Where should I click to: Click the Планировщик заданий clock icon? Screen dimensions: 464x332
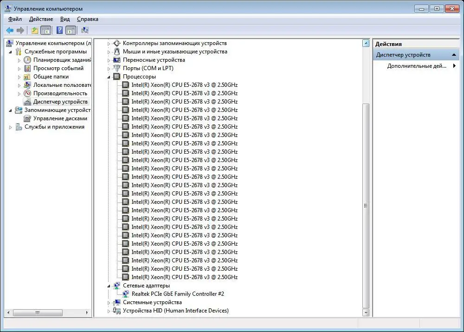[27, 60]
